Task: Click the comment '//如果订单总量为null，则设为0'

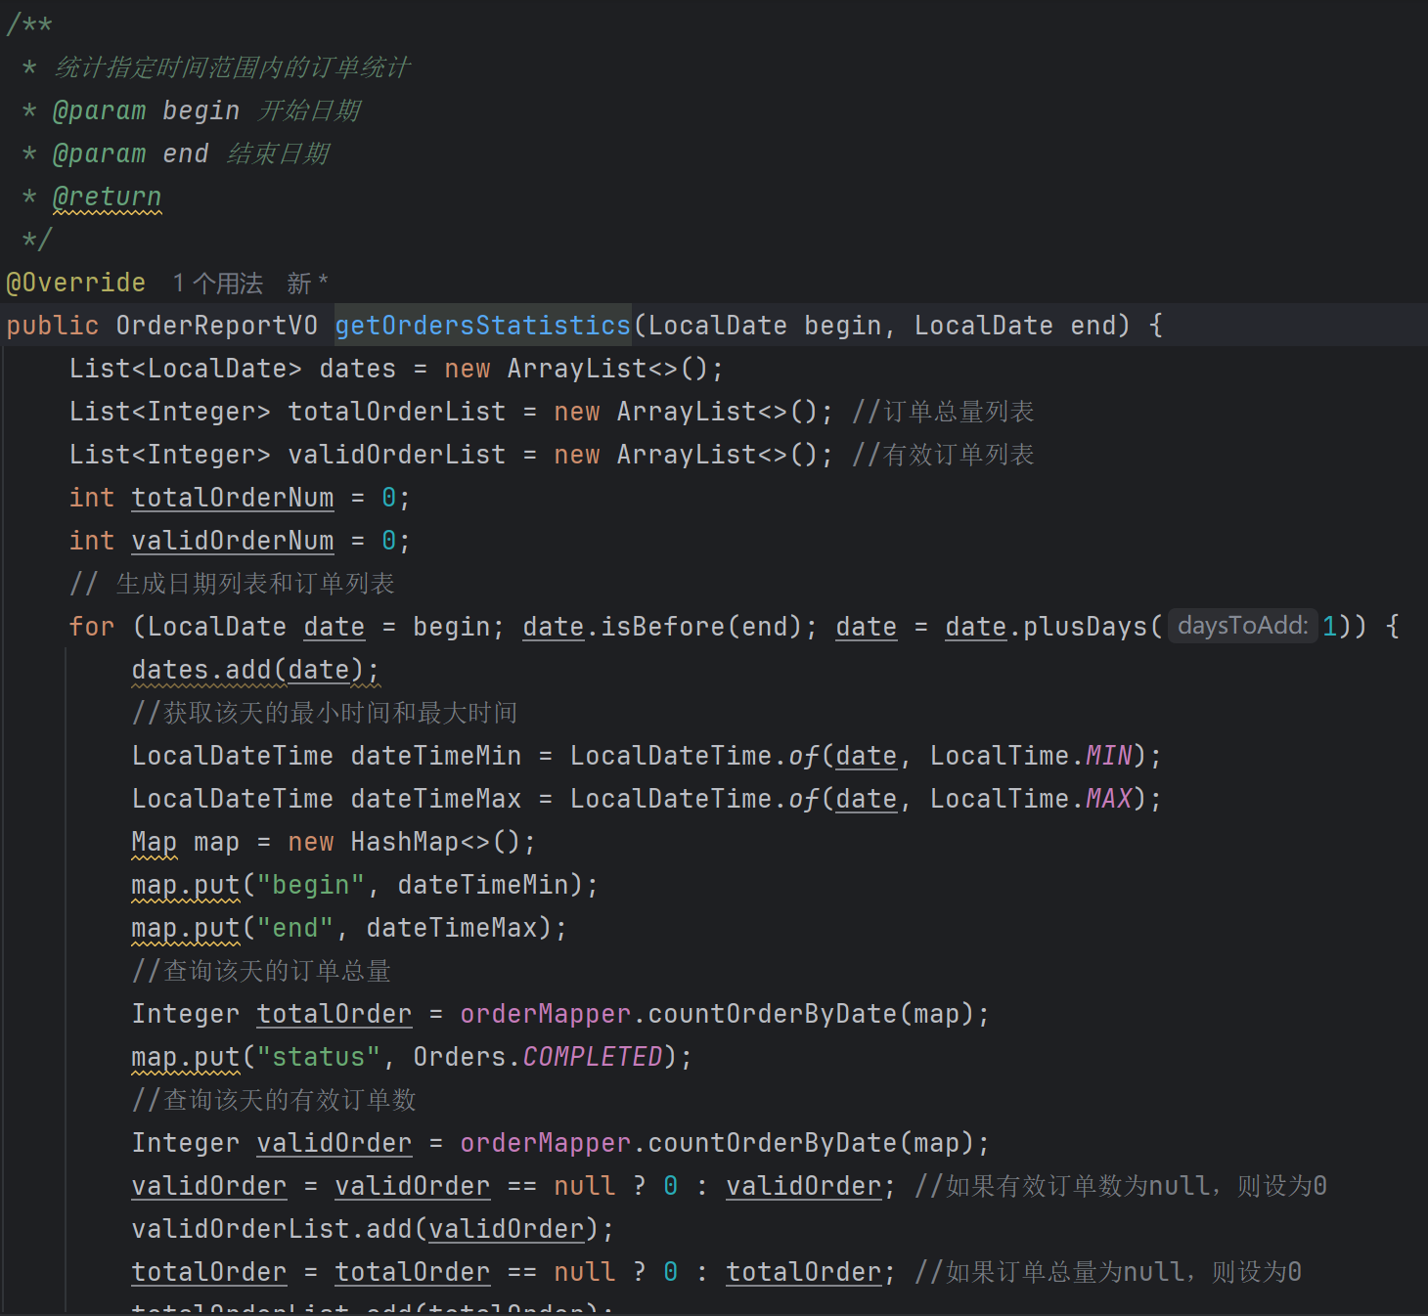Action: [x=1108, y=1272]
